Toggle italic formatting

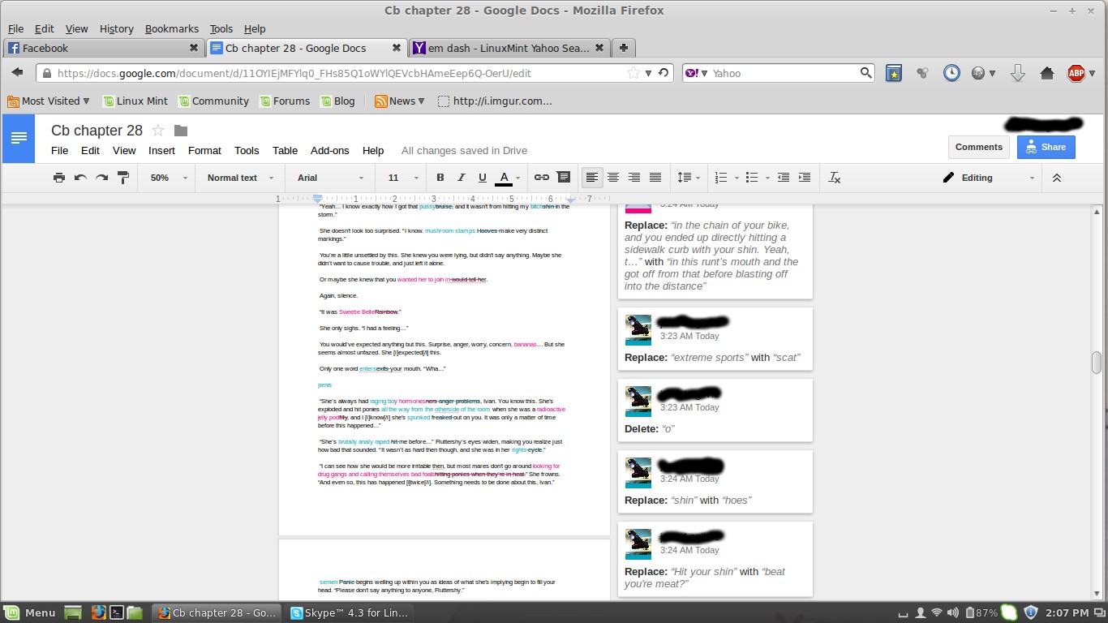[x=462, y=178]
